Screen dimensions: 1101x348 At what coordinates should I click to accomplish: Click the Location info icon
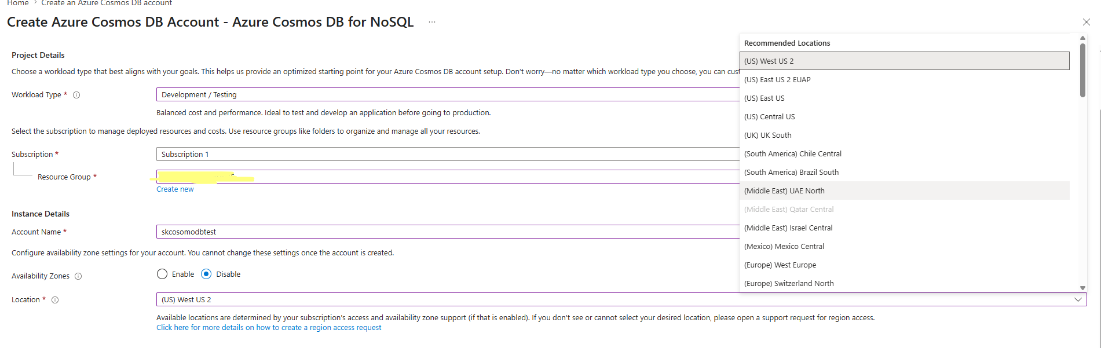[x=55, y=300]
